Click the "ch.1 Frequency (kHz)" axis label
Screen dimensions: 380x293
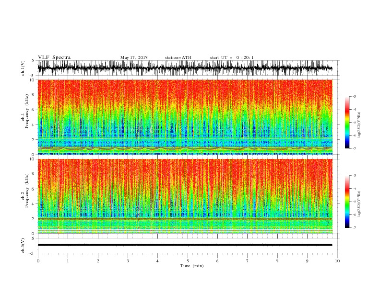click(25, 112)
